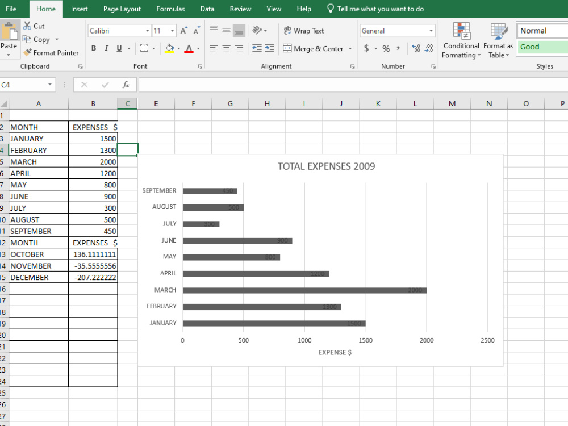Apply borders using the Borders icon
The height and width of the screenshot is (426, 568).
(144, 48)
